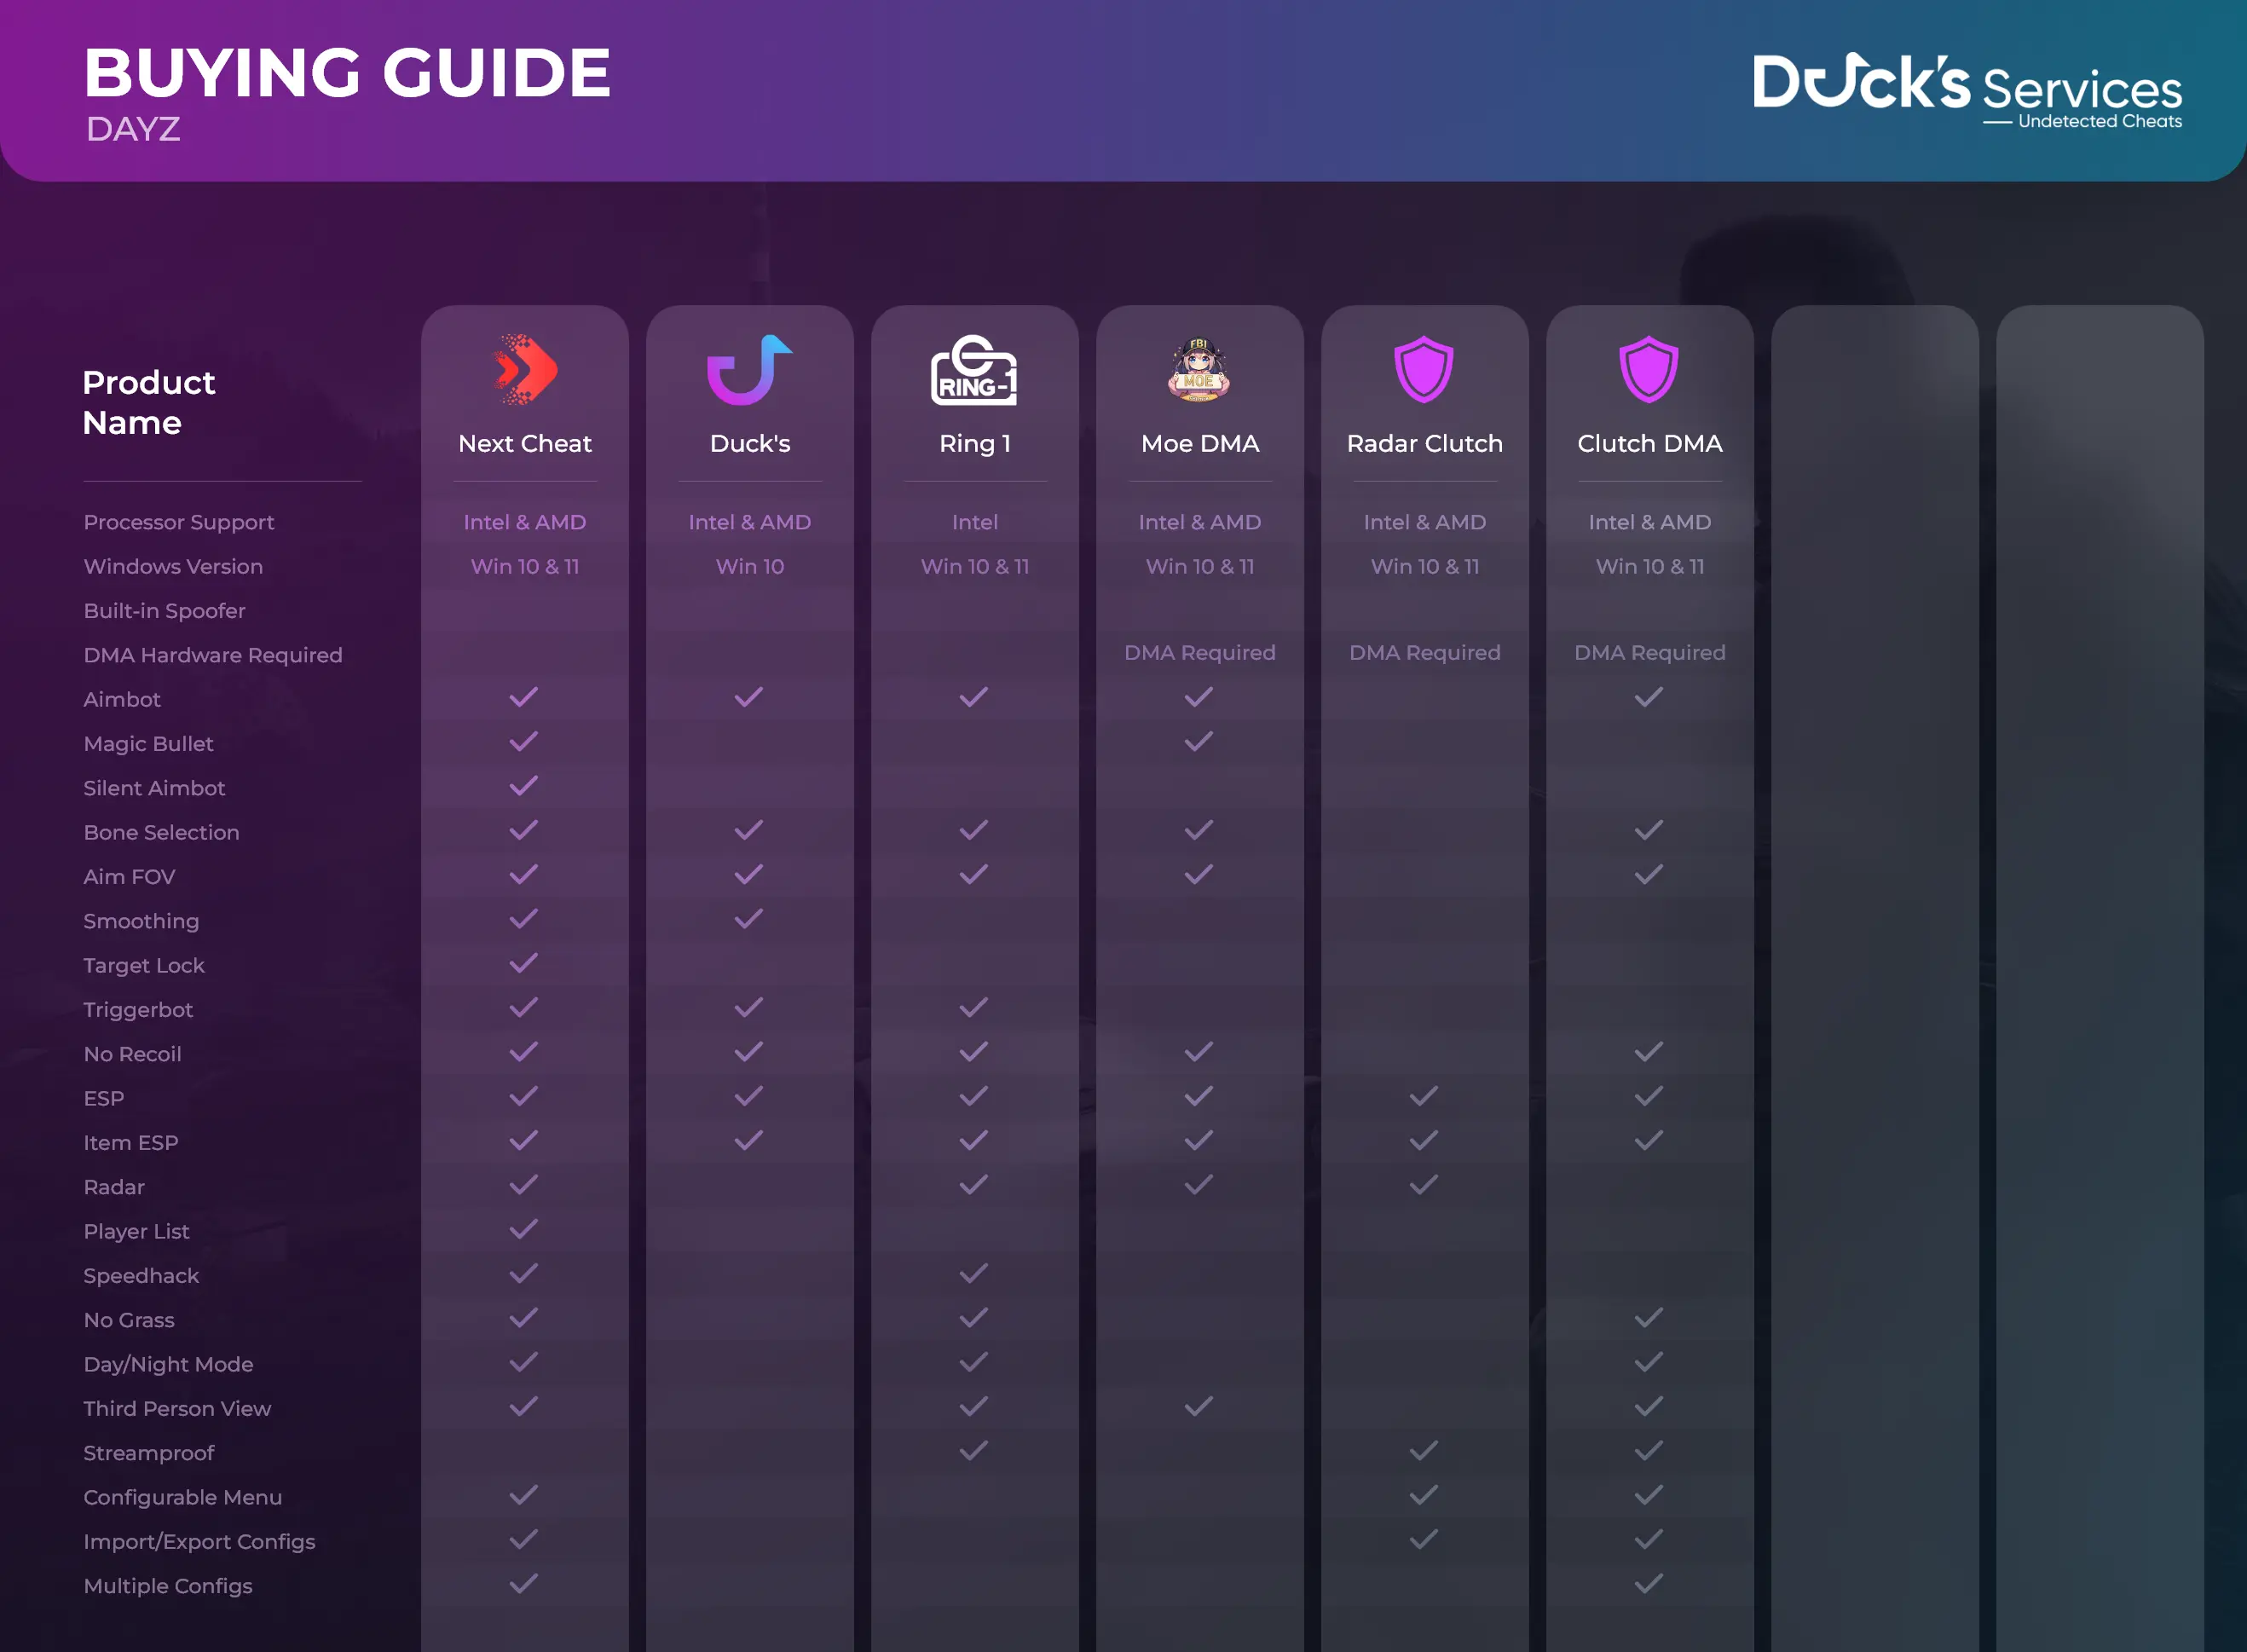The height and width of the screenshot is (1652, 2247).
Task: Click Radar Clutch's Import/Export Configs checkmark
Action: point(1424,1539)
